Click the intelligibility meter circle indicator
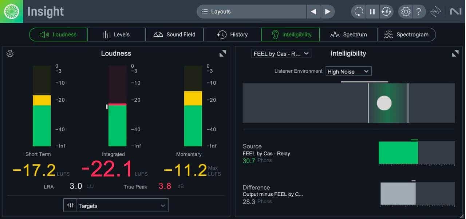Image resolution: width=466 pixels, height=219 pixels. (384, 103)
